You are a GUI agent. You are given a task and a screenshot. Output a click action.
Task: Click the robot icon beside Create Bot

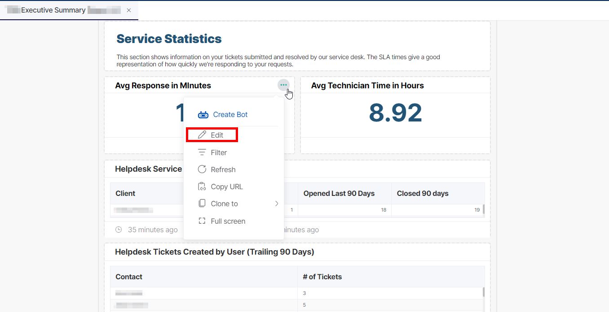[203, 115]
